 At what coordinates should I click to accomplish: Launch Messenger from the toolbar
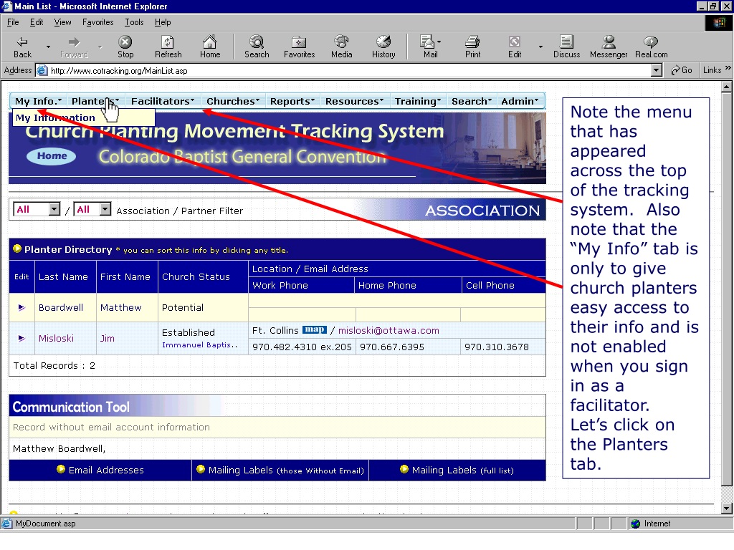click(x=609, y=47)
